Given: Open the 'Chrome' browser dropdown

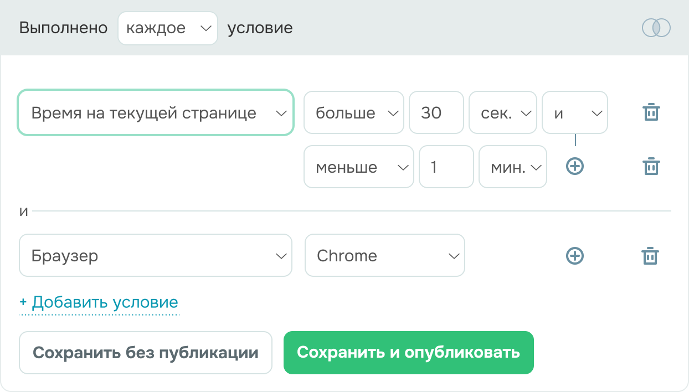Looking at the screenshot, I should point(385,255).
